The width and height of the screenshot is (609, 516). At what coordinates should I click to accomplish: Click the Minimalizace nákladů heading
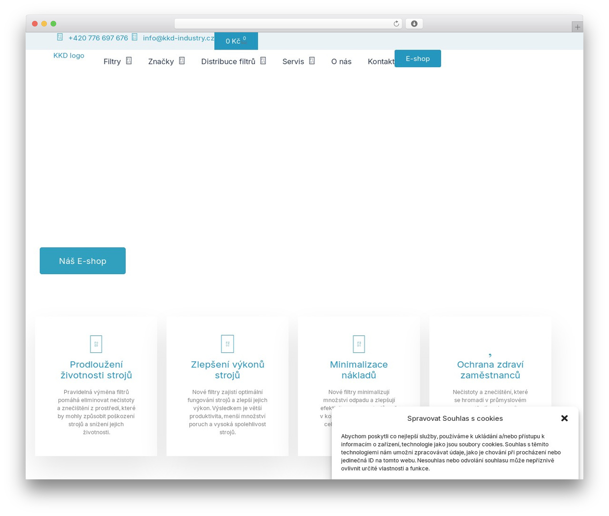click(359, 370)
